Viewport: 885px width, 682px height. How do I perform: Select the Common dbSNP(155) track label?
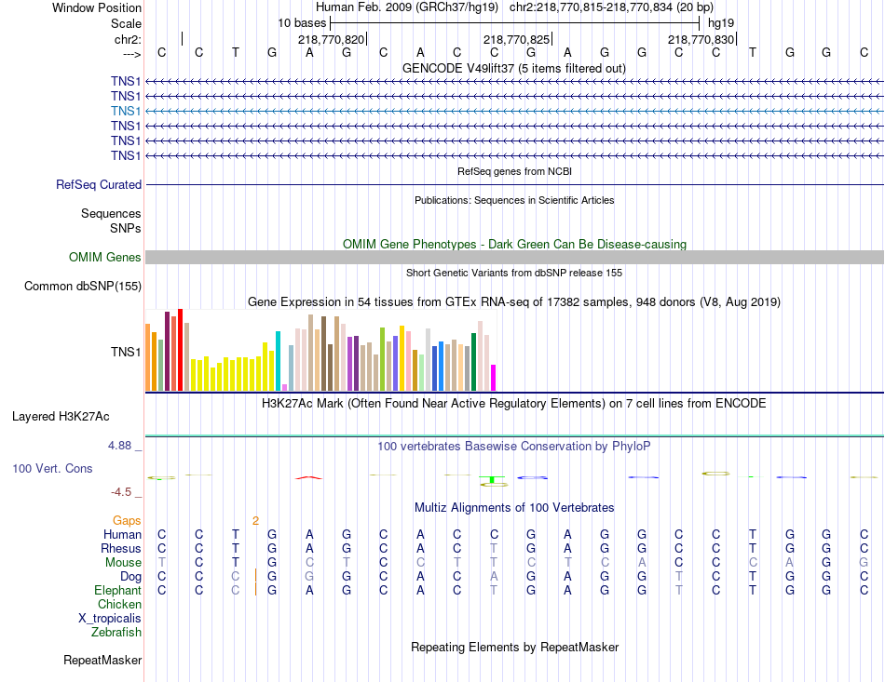[x=82, y=287]
